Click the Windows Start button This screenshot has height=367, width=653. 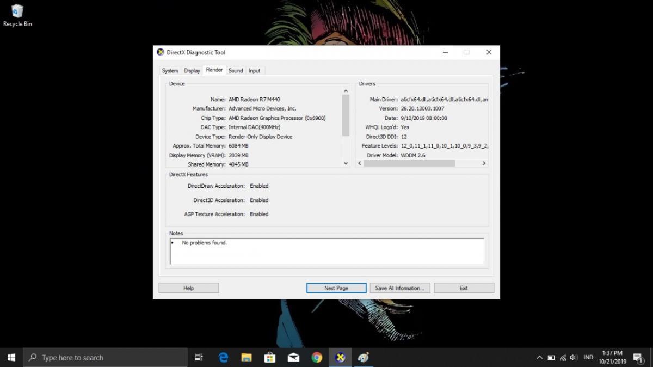point(11,357)
